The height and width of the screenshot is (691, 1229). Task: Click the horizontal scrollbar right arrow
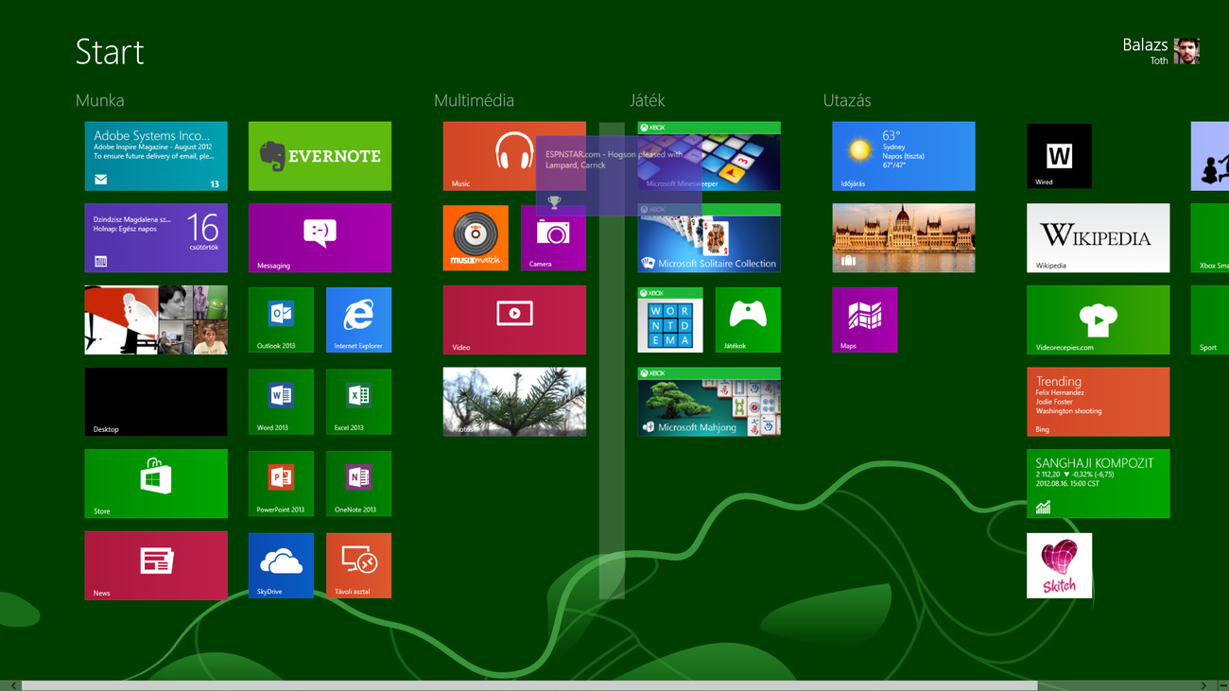(x=1203, y=685)
